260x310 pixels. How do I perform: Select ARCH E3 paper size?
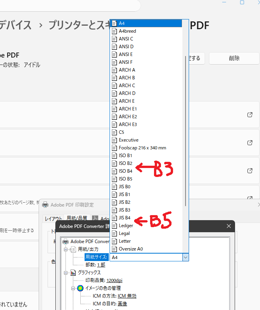click(146, 124)
